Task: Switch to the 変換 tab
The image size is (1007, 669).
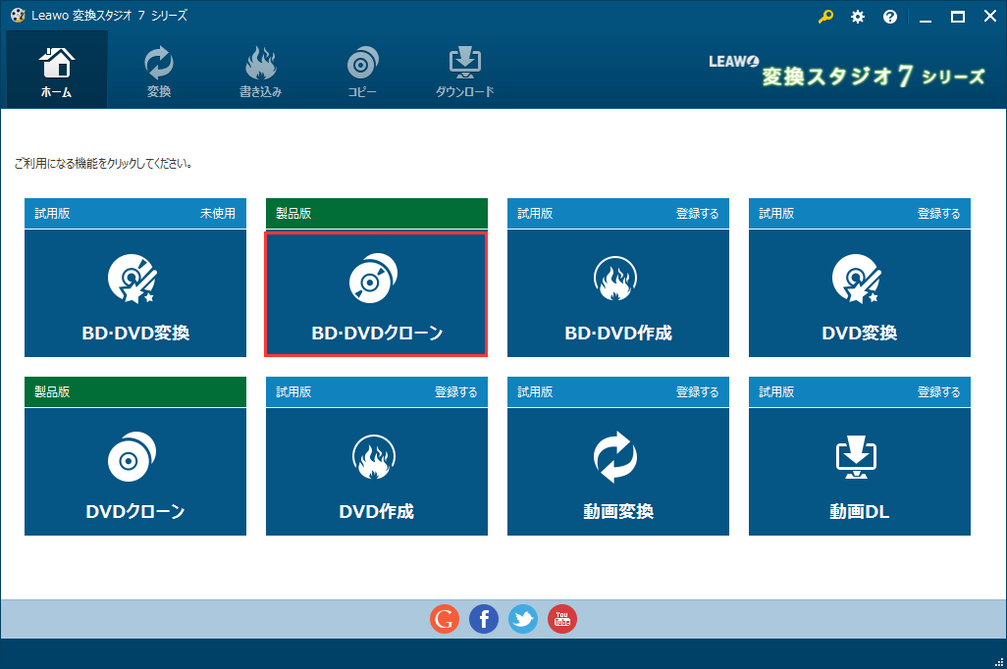Action: point(159,72)
